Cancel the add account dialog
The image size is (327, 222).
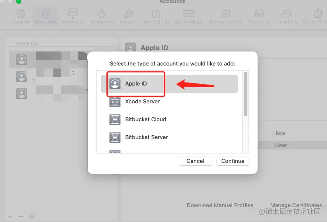coord(195,161)
